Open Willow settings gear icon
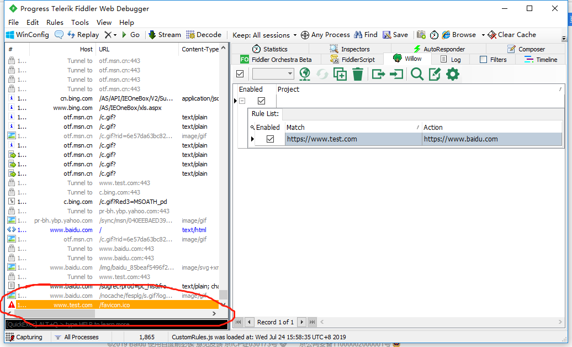The image size is (572, 347). [453, 74]
